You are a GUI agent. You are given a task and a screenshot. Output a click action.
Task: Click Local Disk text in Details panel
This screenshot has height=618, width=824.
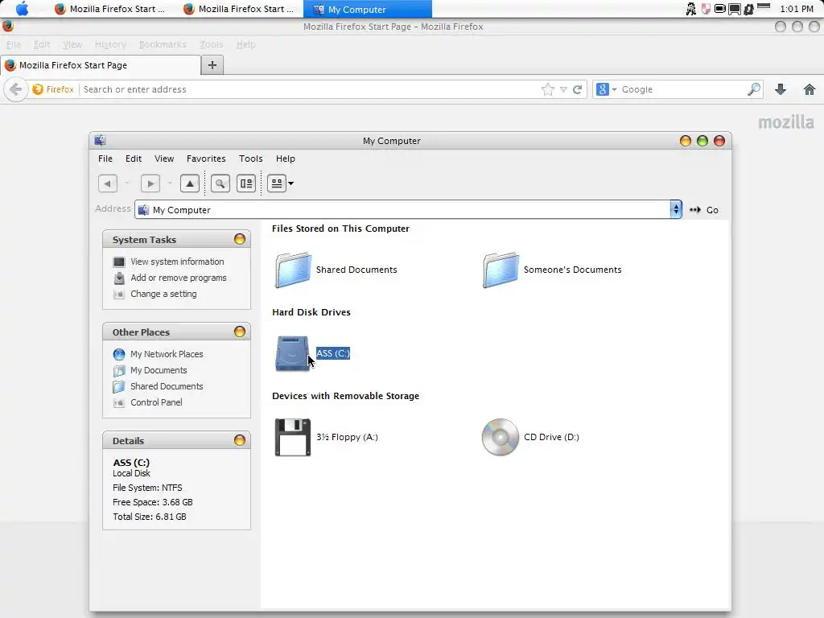tap(131, 473)
